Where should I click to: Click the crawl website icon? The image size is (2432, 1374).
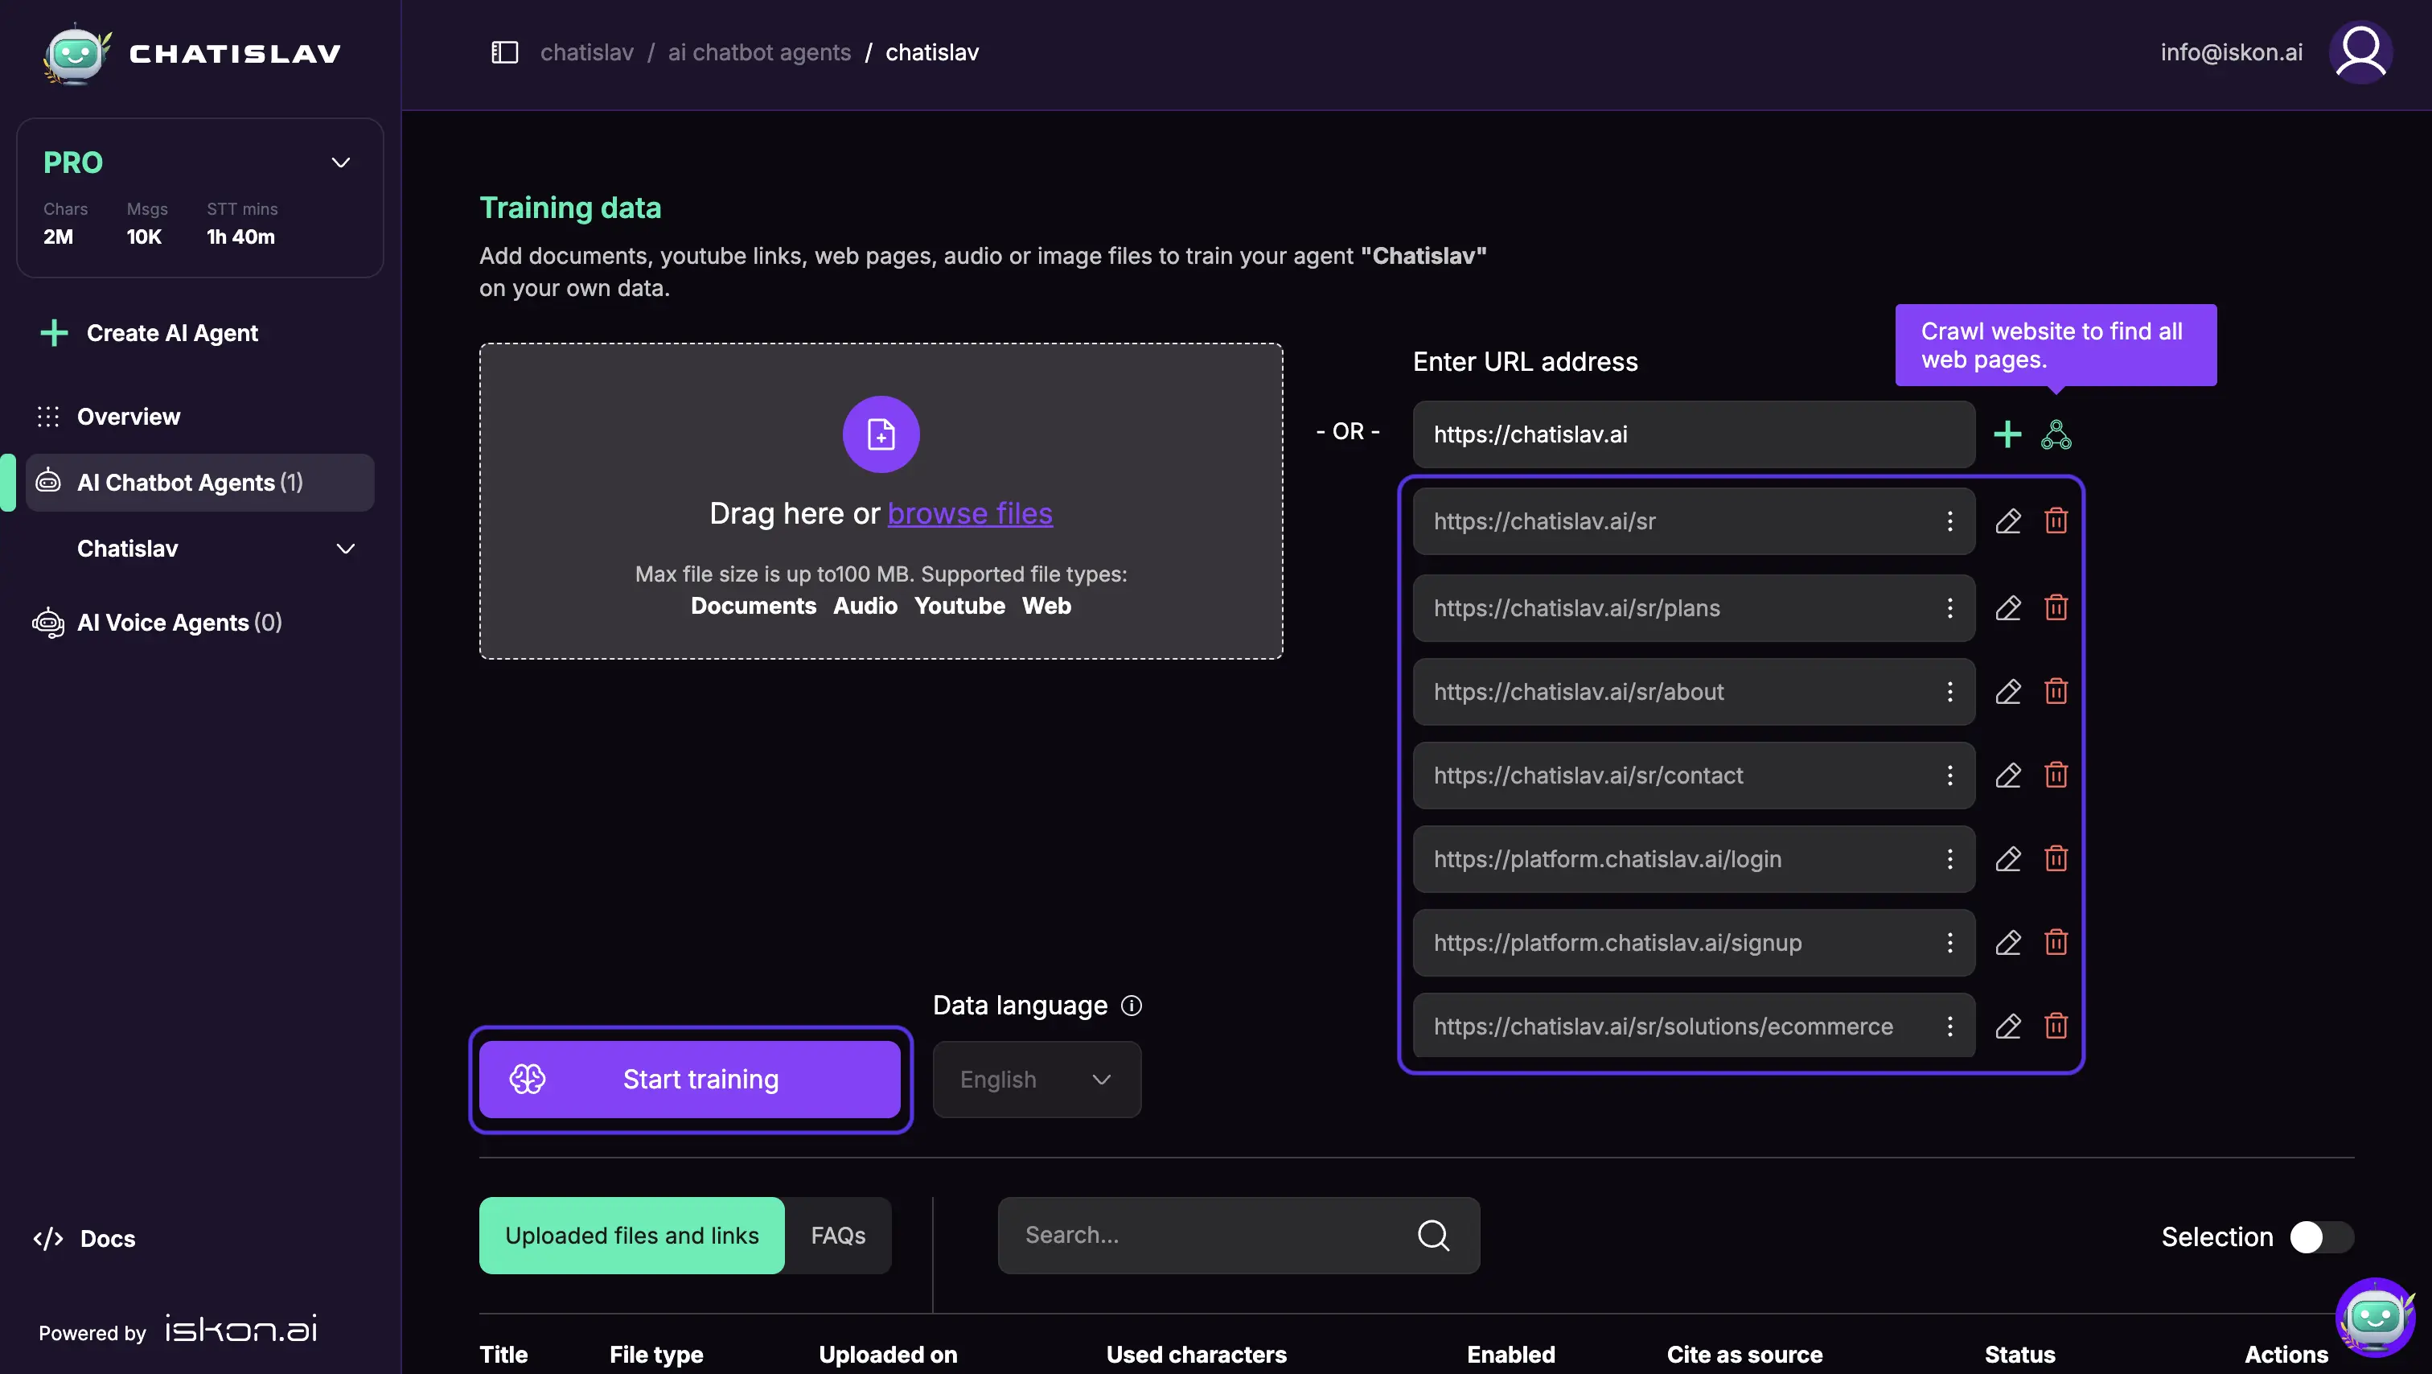(x=2056, y=434)
